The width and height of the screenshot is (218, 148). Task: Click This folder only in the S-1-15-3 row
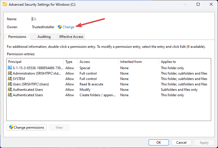click(173, 68)
